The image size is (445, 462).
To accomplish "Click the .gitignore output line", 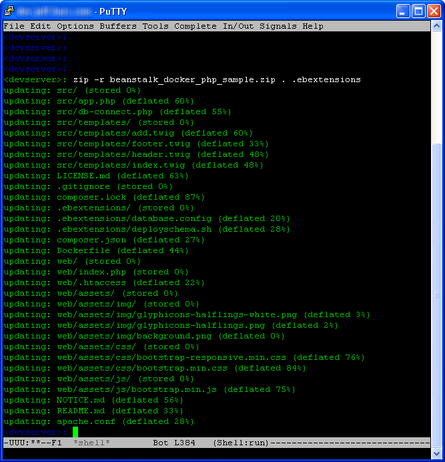I will (x=88, y=186).
